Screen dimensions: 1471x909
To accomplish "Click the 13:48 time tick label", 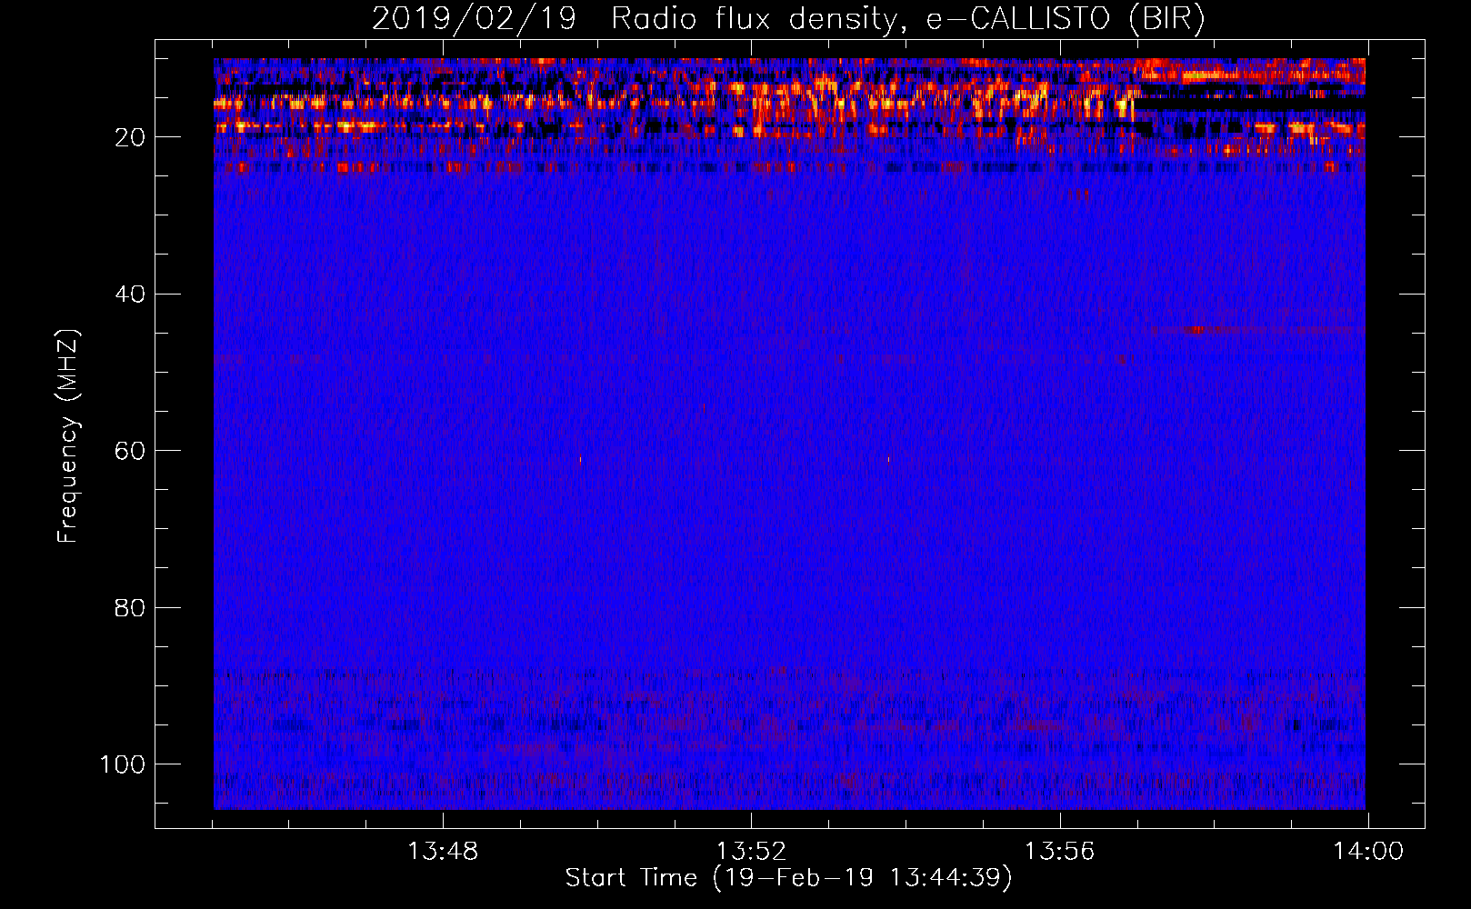I will point(443,852).
